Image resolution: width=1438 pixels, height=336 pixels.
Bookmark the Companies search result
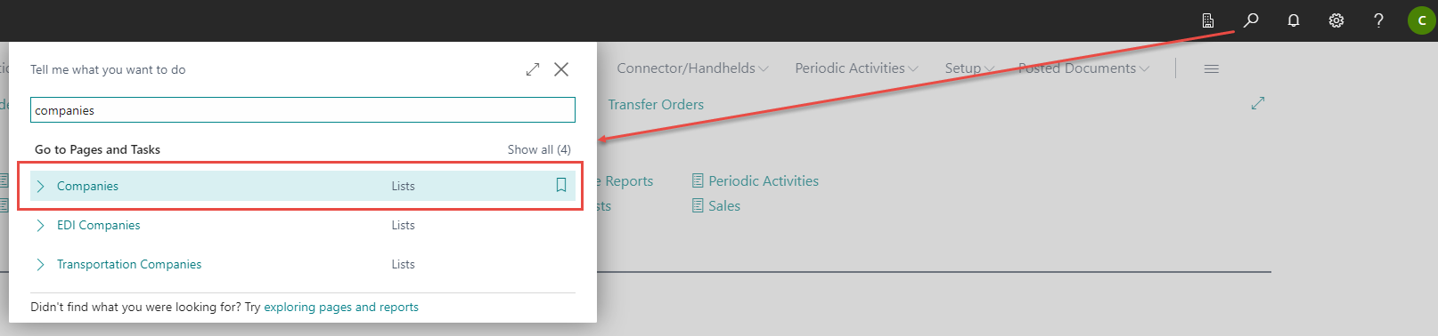click(561, 185)
